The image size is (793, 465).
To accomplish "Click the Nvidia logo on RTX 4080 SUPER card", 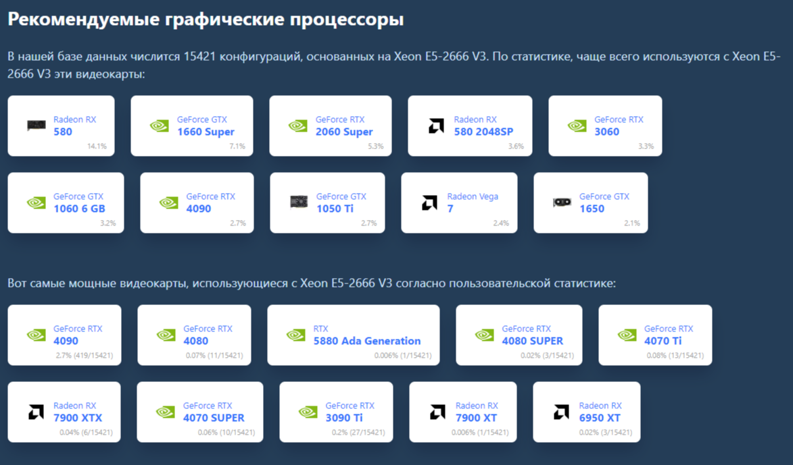I will click(x=484, y=335).
